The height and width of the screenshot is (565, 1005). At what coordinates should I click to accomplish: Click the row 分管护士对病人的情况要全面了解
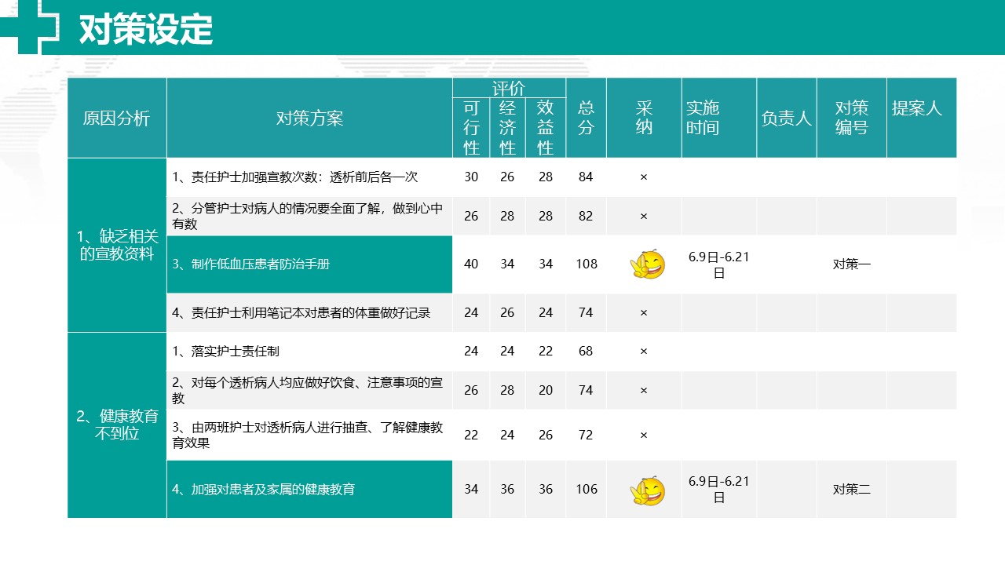309,217
